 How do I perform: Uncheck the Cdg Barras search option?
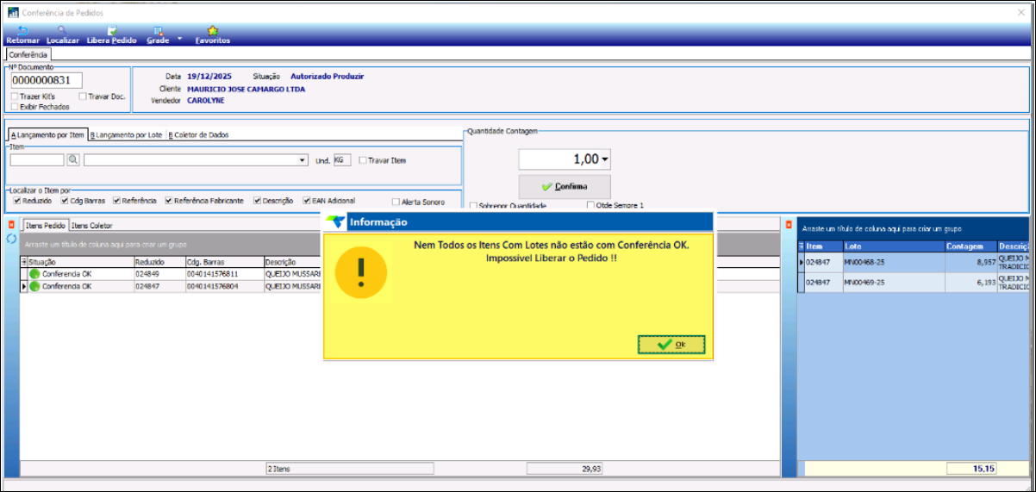pos(65,201)
